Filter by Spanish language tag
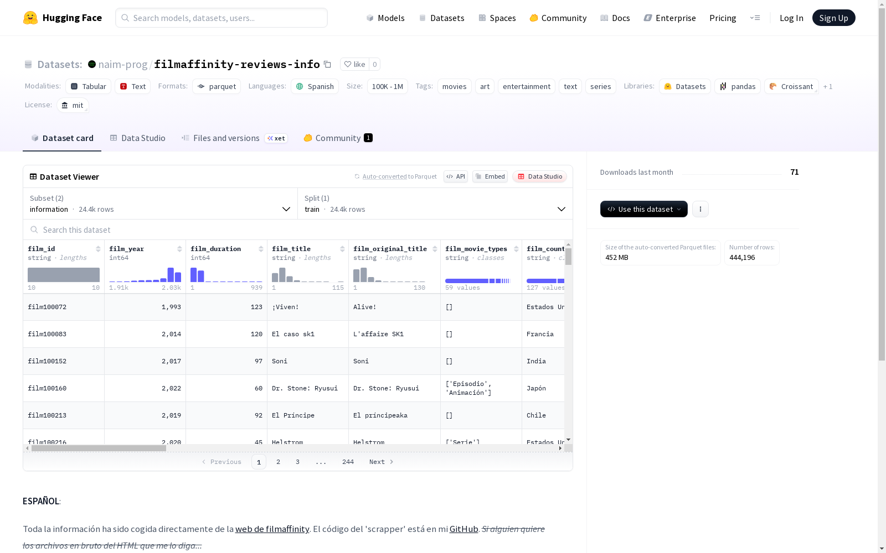 tap(315, 86)
